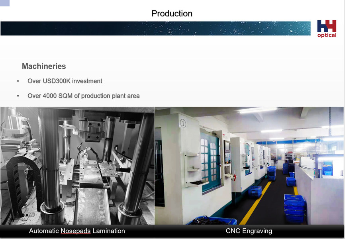Click the 'CNC Engraving' caption
345x239 pixels.
point(249,231)
